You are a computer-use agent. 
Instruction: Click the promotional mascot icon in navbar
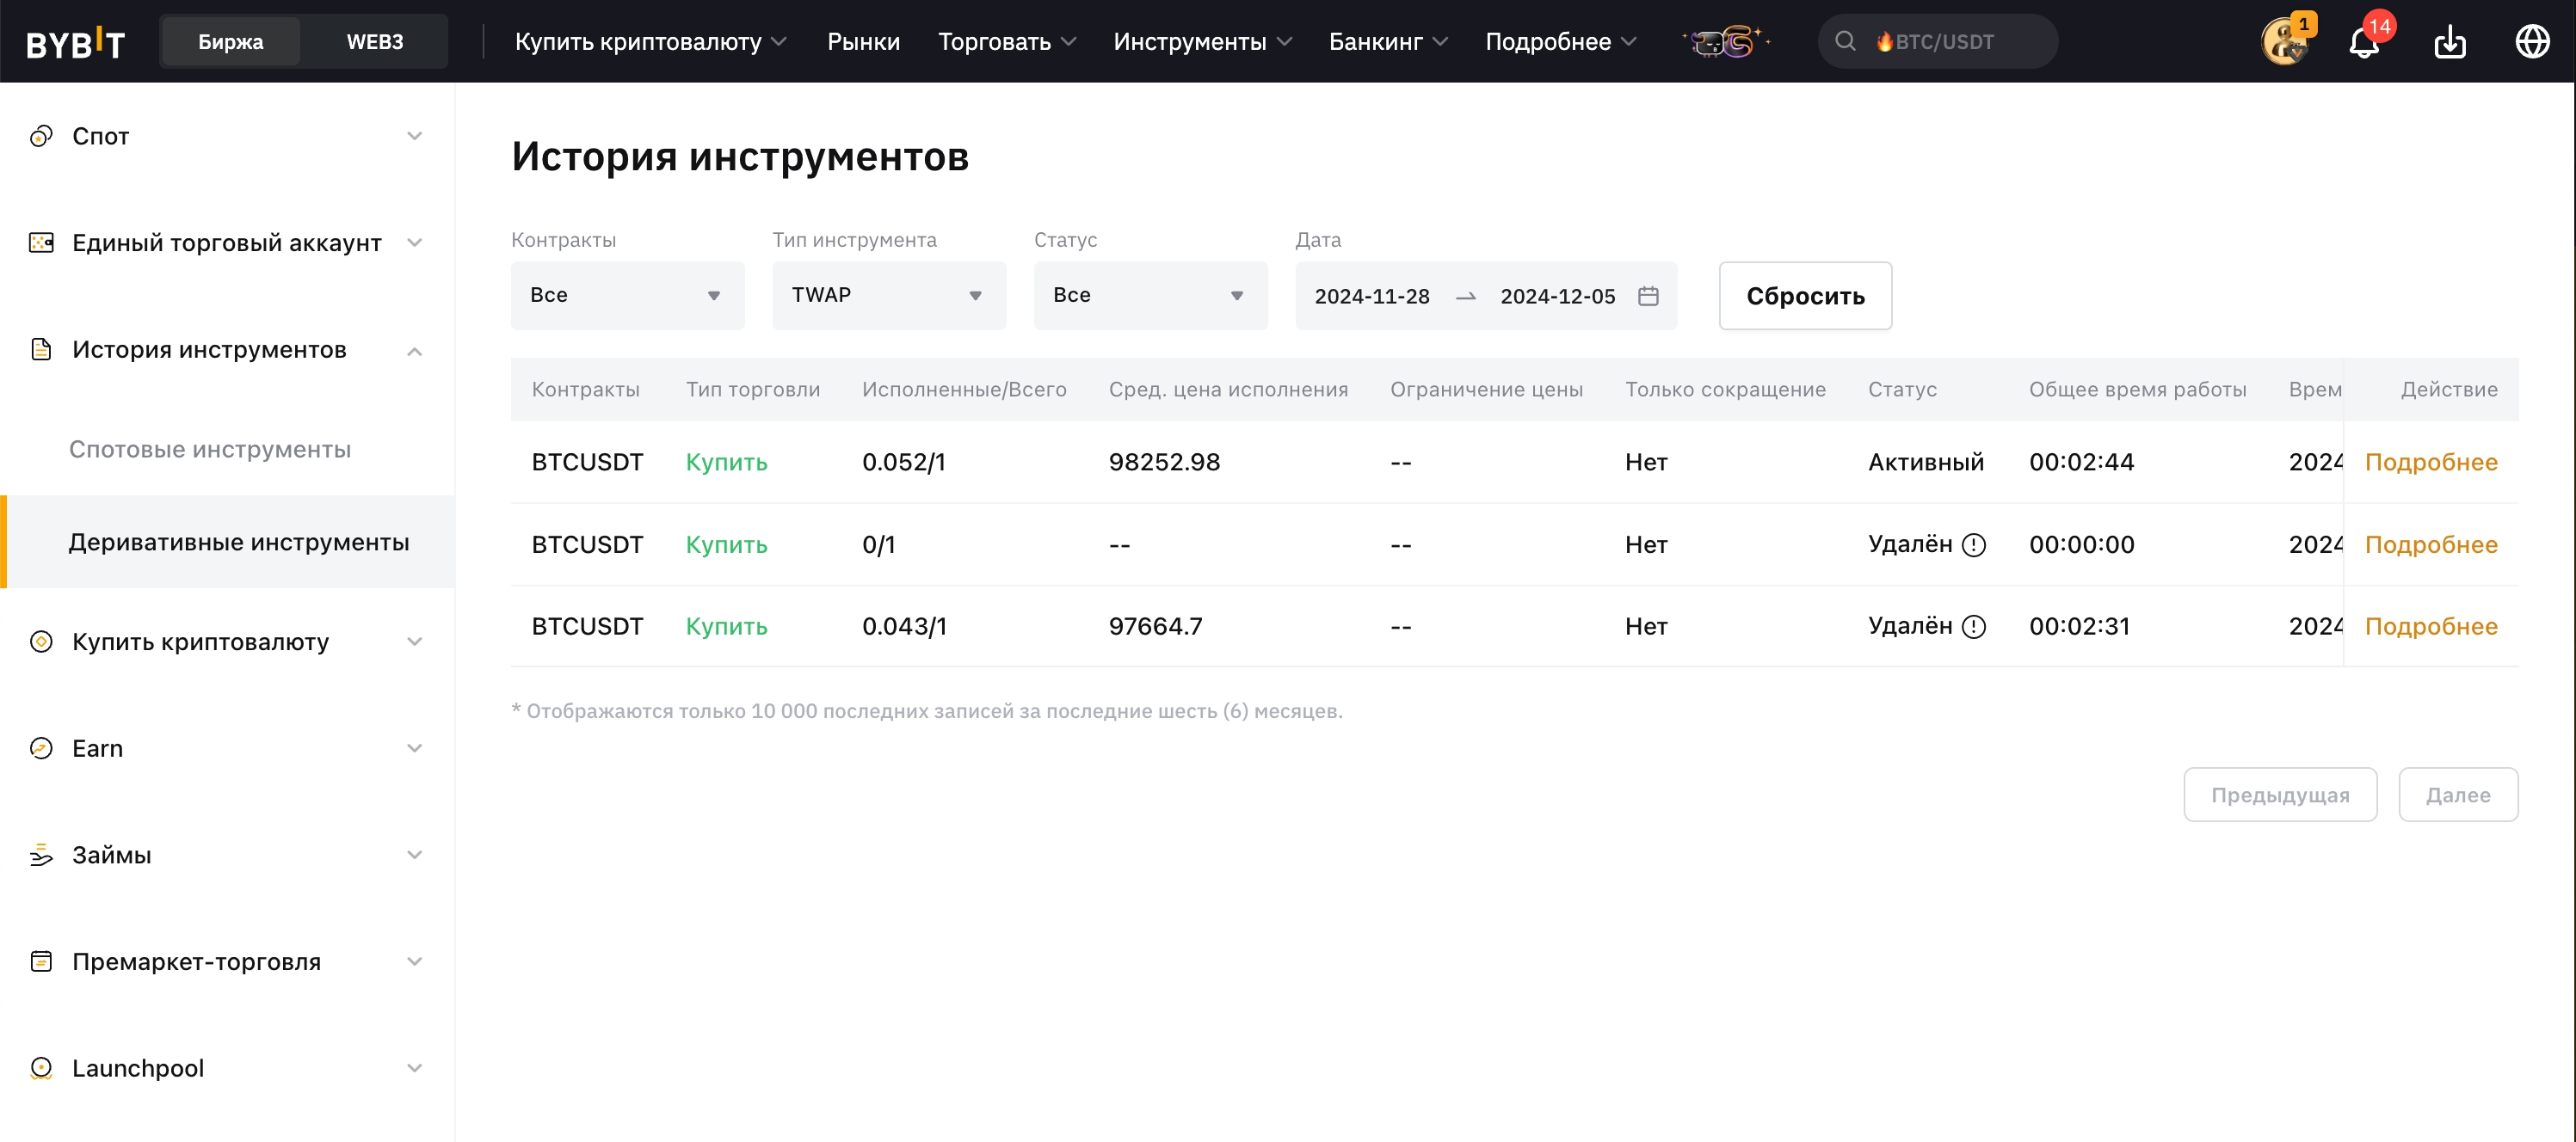click(x=1727, y=42)
